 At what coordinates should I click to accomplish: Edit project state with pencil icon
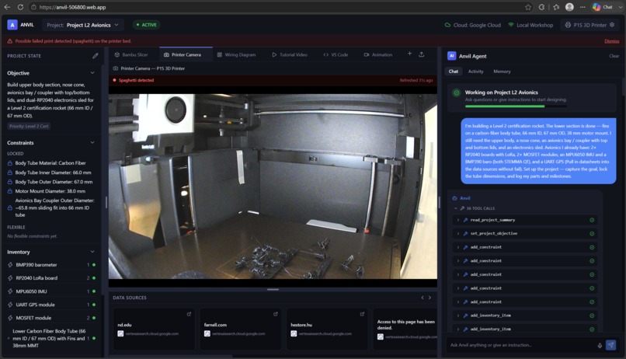95,56
